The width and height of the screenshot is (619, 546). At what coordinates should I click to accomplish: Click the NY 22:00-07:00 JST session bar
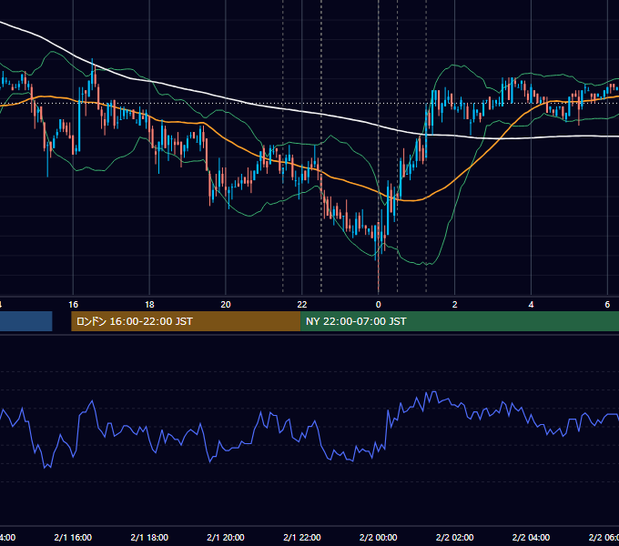coord(460,321)
